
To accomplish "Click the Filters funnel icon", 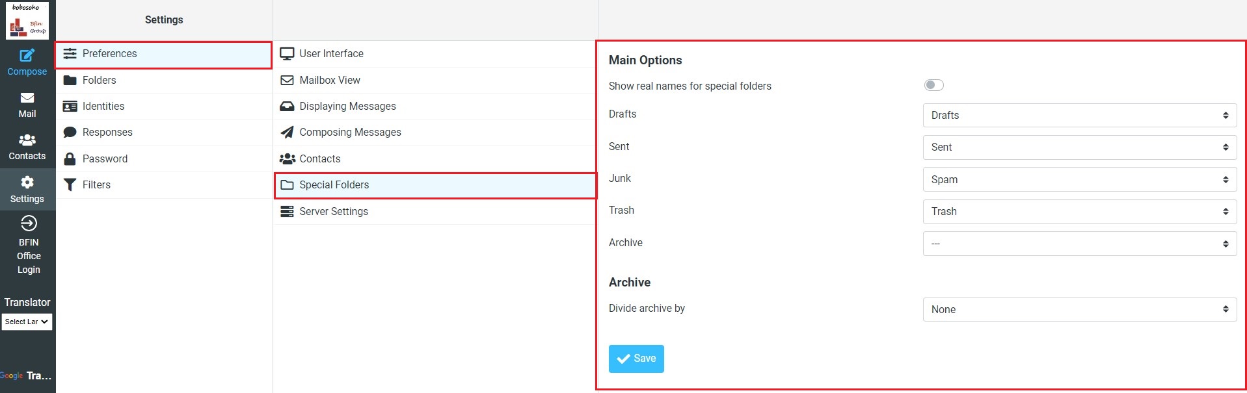I will [x=70, y=185].
